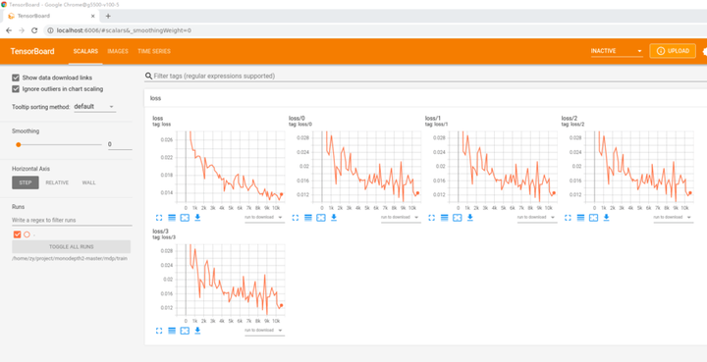Click the UPLOAD button
The height and width of the screenshot is (362, 707).
(x=673, y=51)
